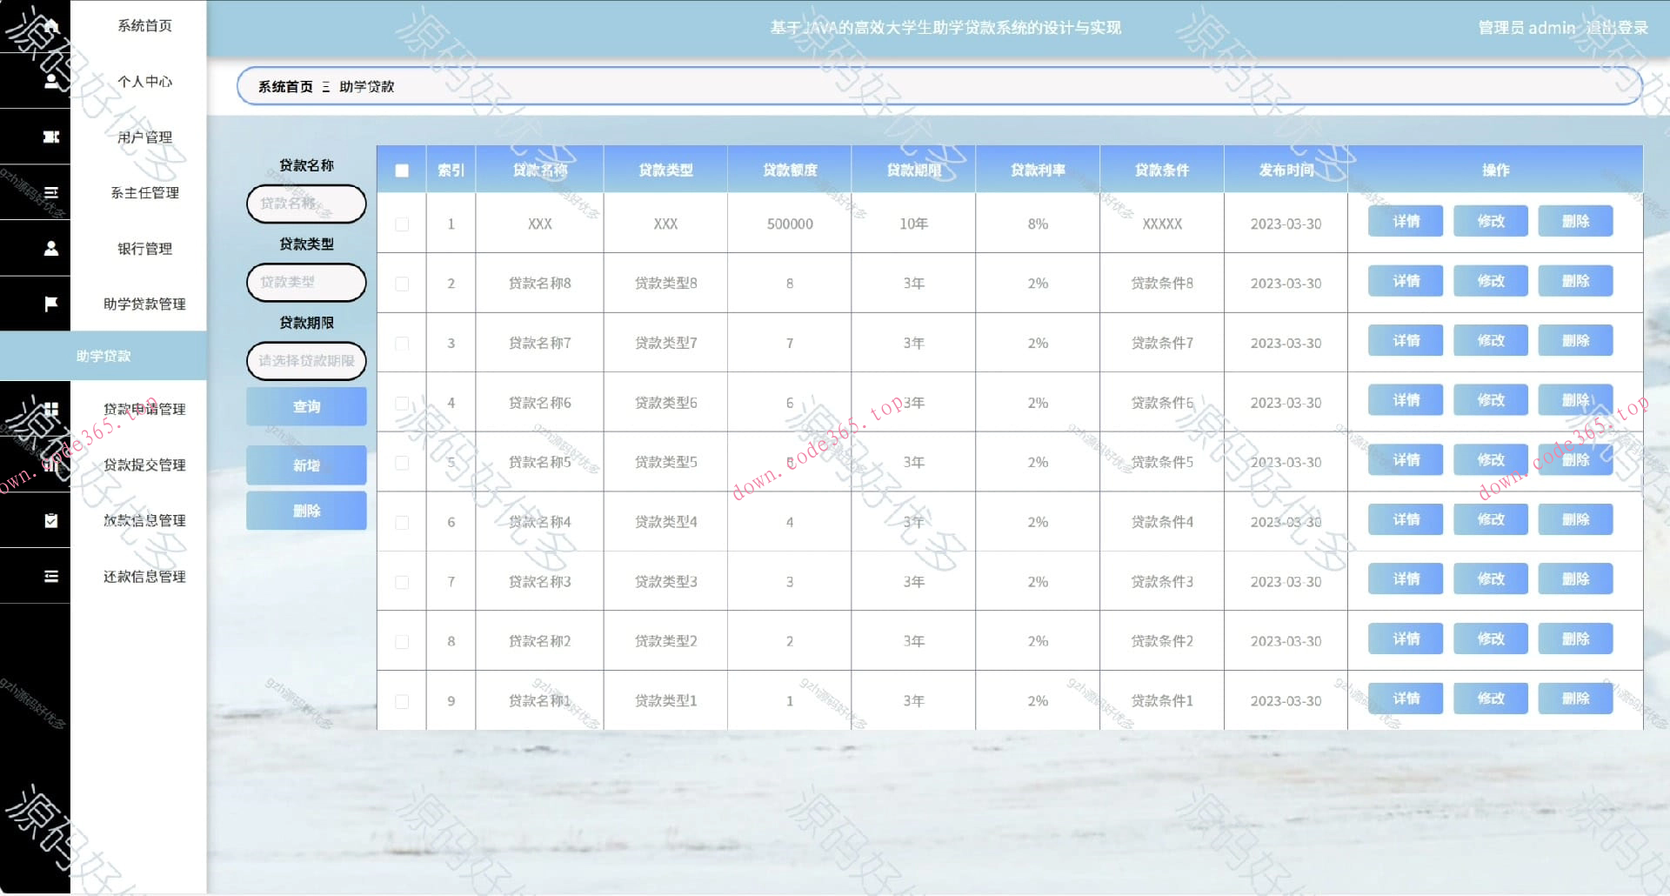The width and height of the screenshot is (1670, 896).
Task: Click the list icon beside 系主任管理
Action: click(x=51, y=192)
